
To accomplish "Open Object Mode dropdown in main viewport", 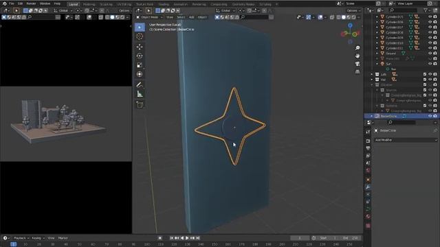I will [x=150, y=17].
